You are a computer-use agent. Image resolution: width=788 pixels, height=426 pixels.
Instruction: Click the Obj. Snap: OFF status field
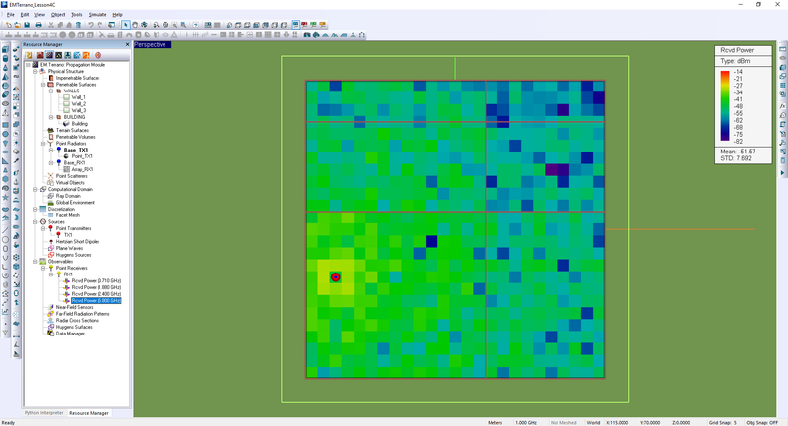tap(761, 422)
